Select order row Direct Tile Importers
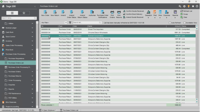This screenshot has height=112, width=200. [118, 30]
